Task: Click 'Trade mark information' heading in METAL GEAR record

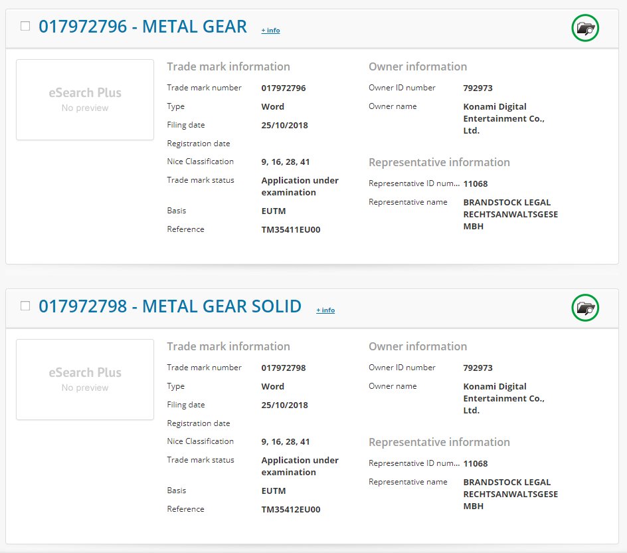Action: (x=228, y=66)
